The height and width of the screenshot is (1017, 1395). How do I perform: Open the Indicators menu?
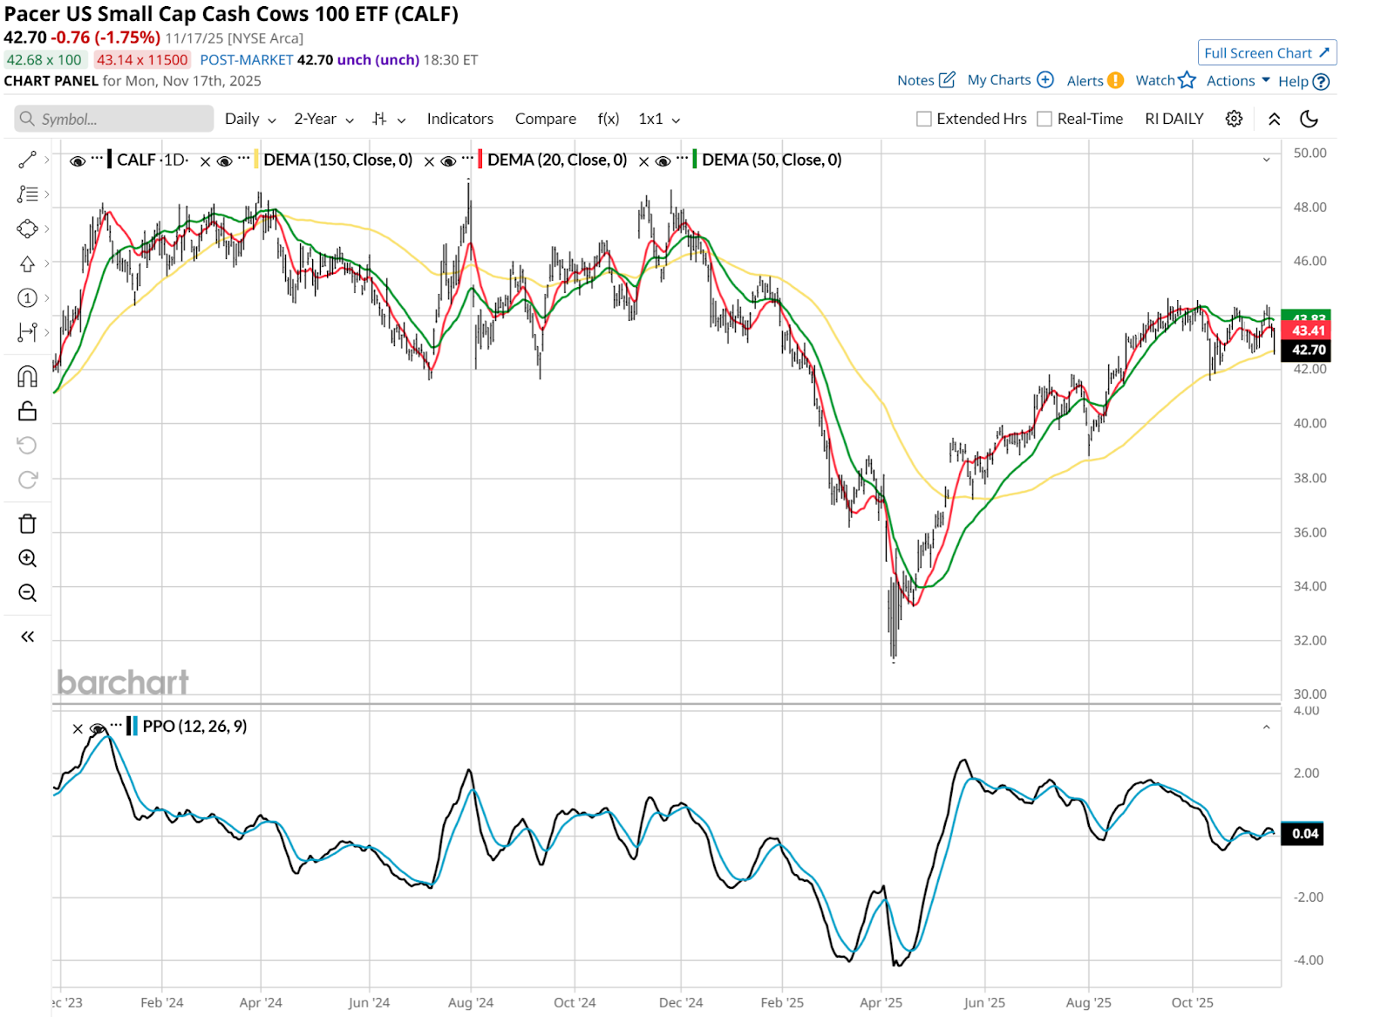(459, 119)
